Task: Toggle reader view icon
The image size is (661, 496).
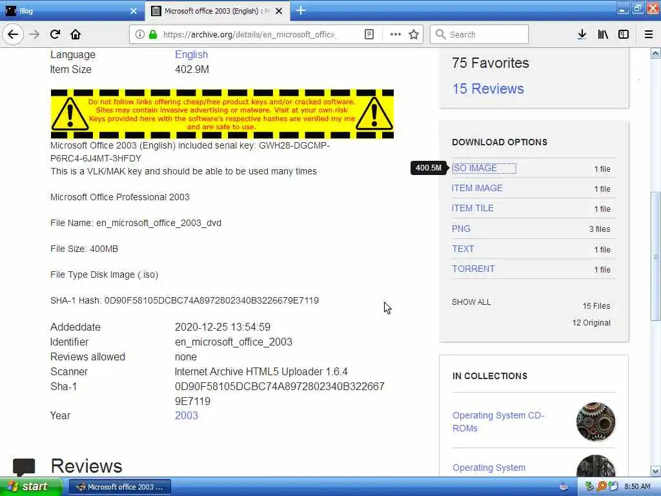Action: point(369,34)
